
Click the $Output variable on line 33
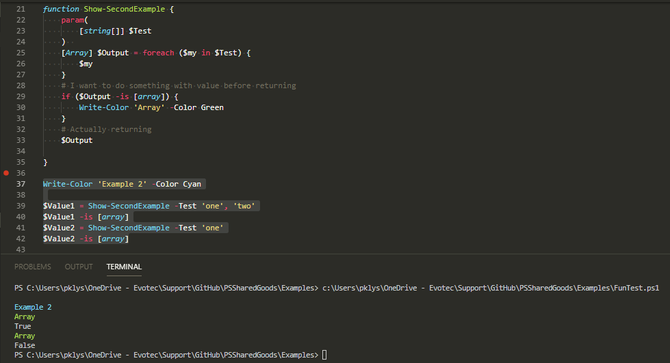click(77, 141)
